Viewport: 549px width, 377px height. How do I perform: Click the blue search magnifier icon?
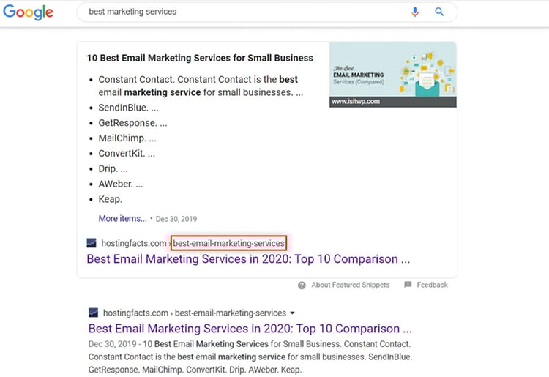(440, 12)
